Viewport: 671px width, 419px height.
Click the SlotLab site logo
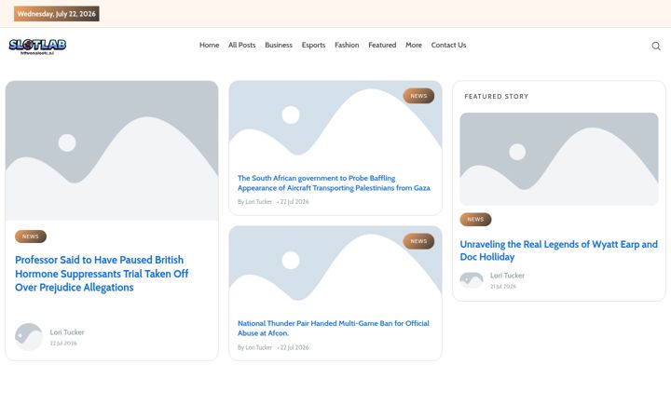point(37,47)
